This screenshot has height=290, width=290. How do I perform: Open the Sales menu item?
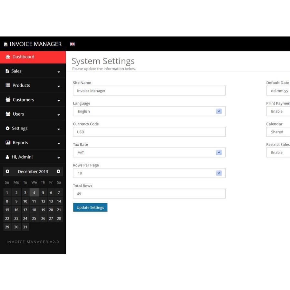(x=33, y=71)
